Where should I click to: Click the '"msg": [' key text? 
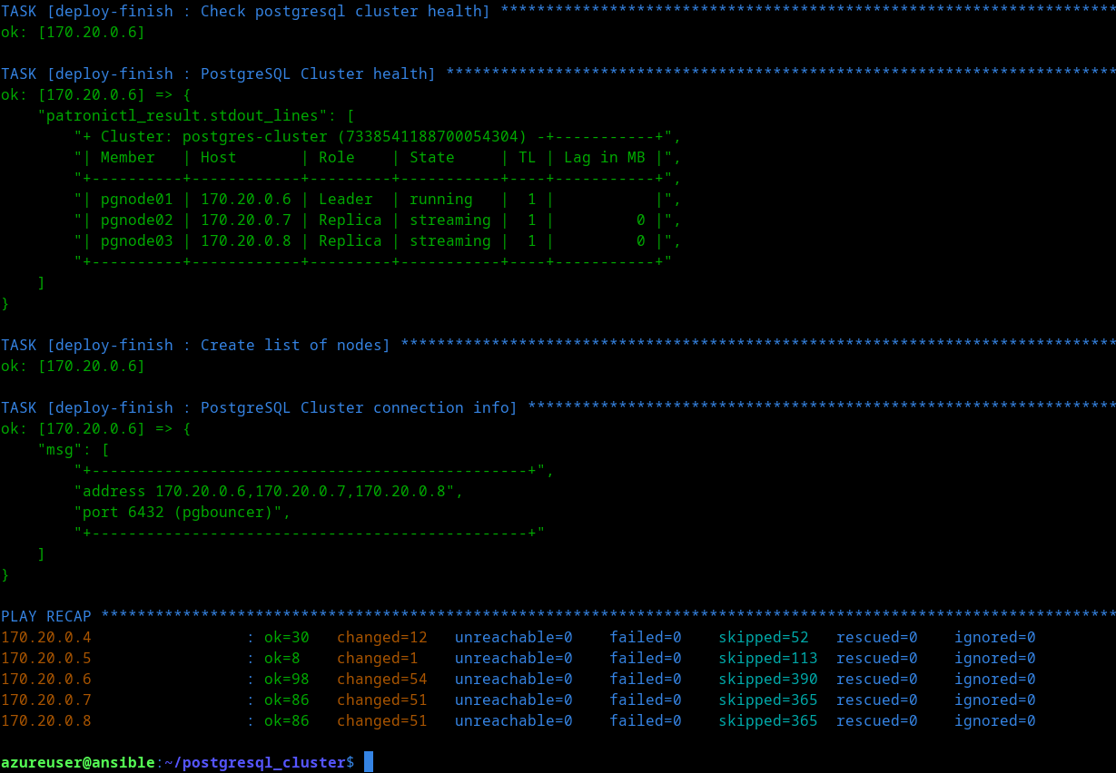click(x=74, y=449)
